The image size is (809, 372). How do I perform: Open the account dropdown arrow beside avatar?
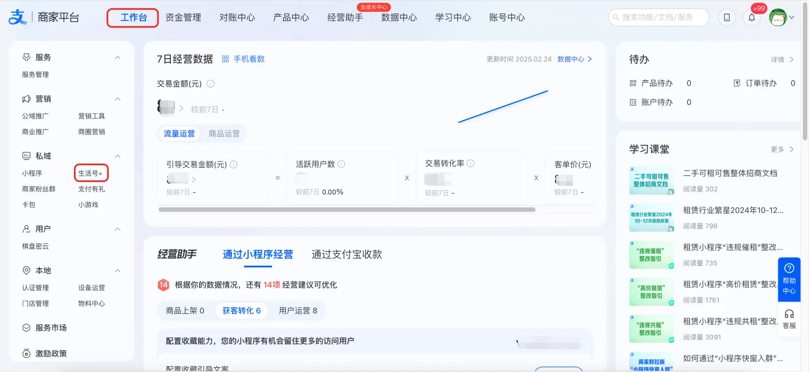pyautogui.click(x=792, y=18)
